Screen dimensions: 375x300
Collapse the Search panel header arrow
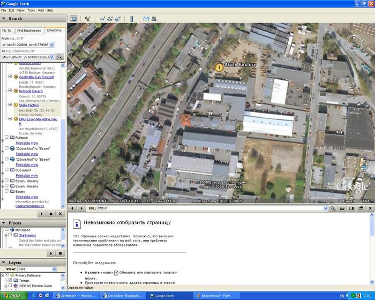point(4,18)
